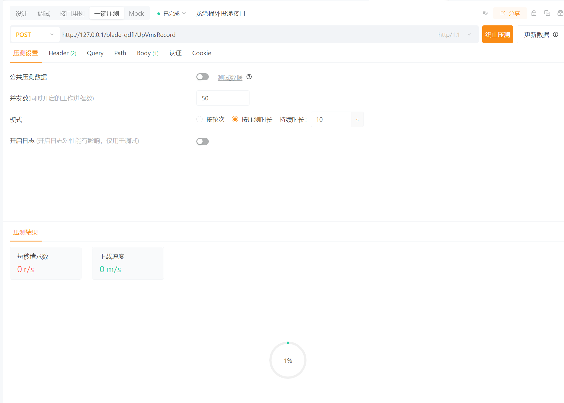Image resolution: width=564 pixels, height=403 pixels.
Task: Click the help icon next to 更新数据
Action: click(556, 35)
